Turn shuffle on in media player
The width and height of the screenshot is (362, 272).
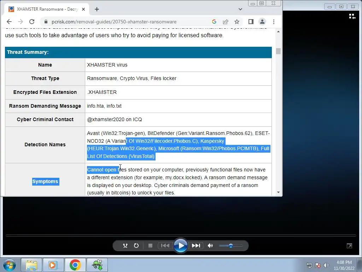tap(125, 246)
